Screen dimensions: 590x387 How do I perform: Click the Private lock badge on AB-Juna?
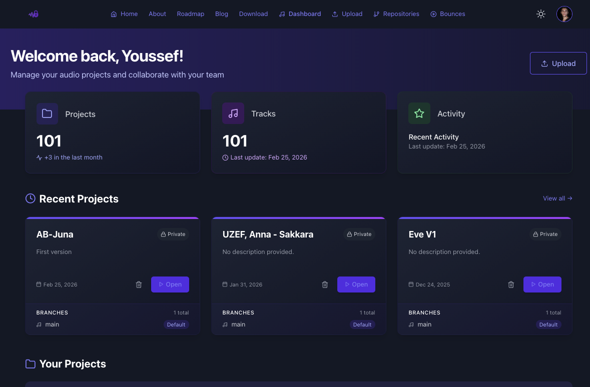(x=173, y=234)
